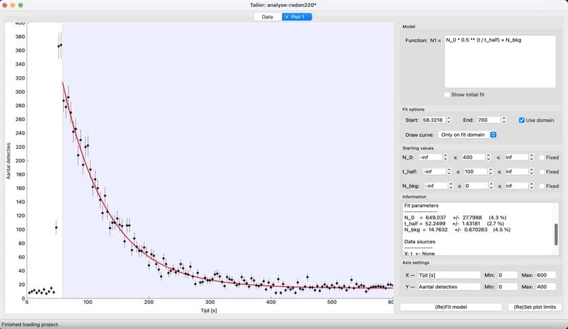Viewport: 568px width, 329px height.
Task: Open the Draw curve dropdown
Action: coord(467,135)
